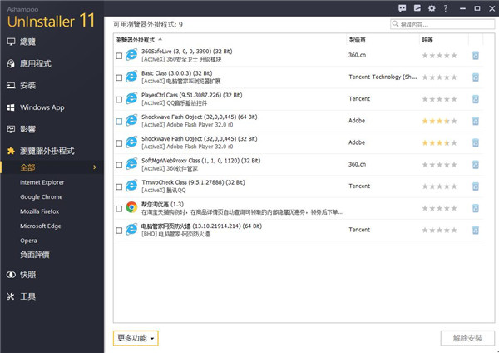Sort by the 瀏覽器外掛程式 column header
The height and width of the screenshot is (353, 499).
tap(138, 39)
